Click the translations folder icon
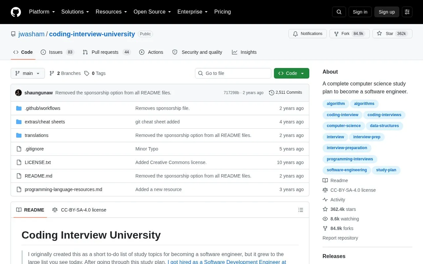 (x=19, y=135)
